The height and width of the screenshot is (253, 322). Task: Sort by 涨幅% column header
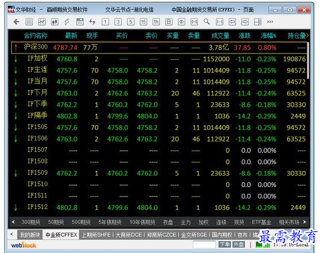pos(268,36)
